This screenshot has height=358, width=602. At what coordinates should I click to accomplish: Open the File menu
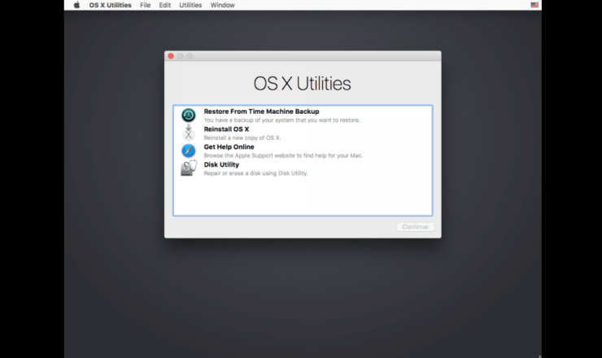[145, 5]
